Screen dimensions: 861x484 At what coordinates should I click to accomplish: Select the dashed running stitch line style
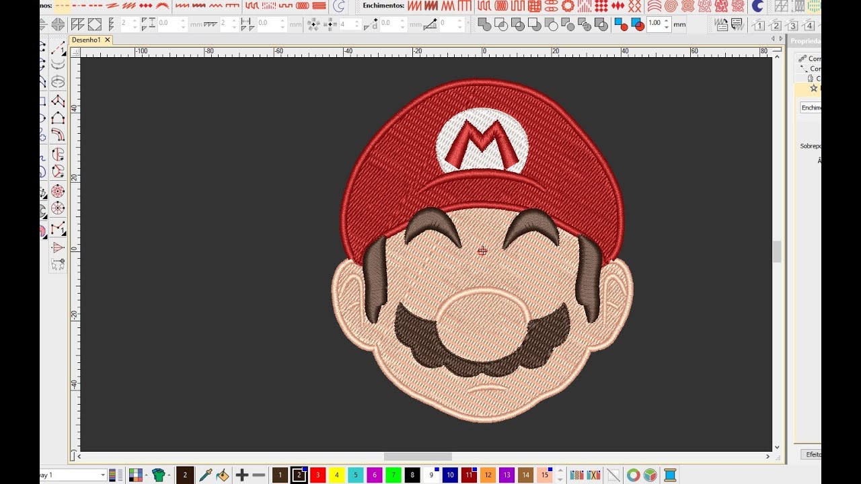62,5
